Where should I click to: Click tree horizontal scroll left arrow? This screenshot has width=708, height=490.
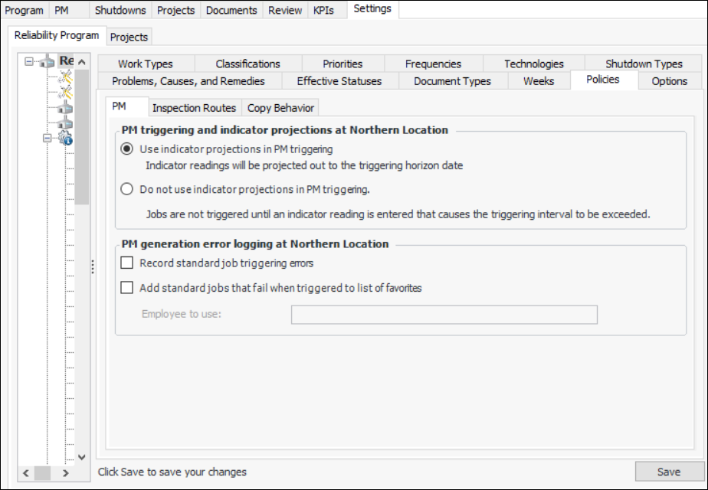point(26,473)
